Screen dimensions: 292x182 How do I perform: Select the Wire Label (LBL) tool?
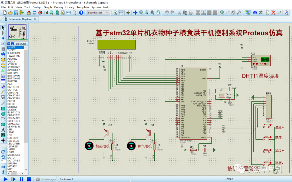3,43
